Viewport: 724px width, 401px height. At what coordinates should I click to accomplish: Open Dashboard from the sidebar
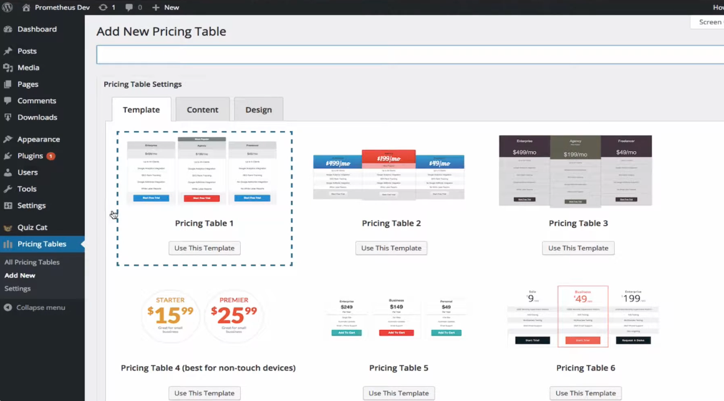[36, 29]
